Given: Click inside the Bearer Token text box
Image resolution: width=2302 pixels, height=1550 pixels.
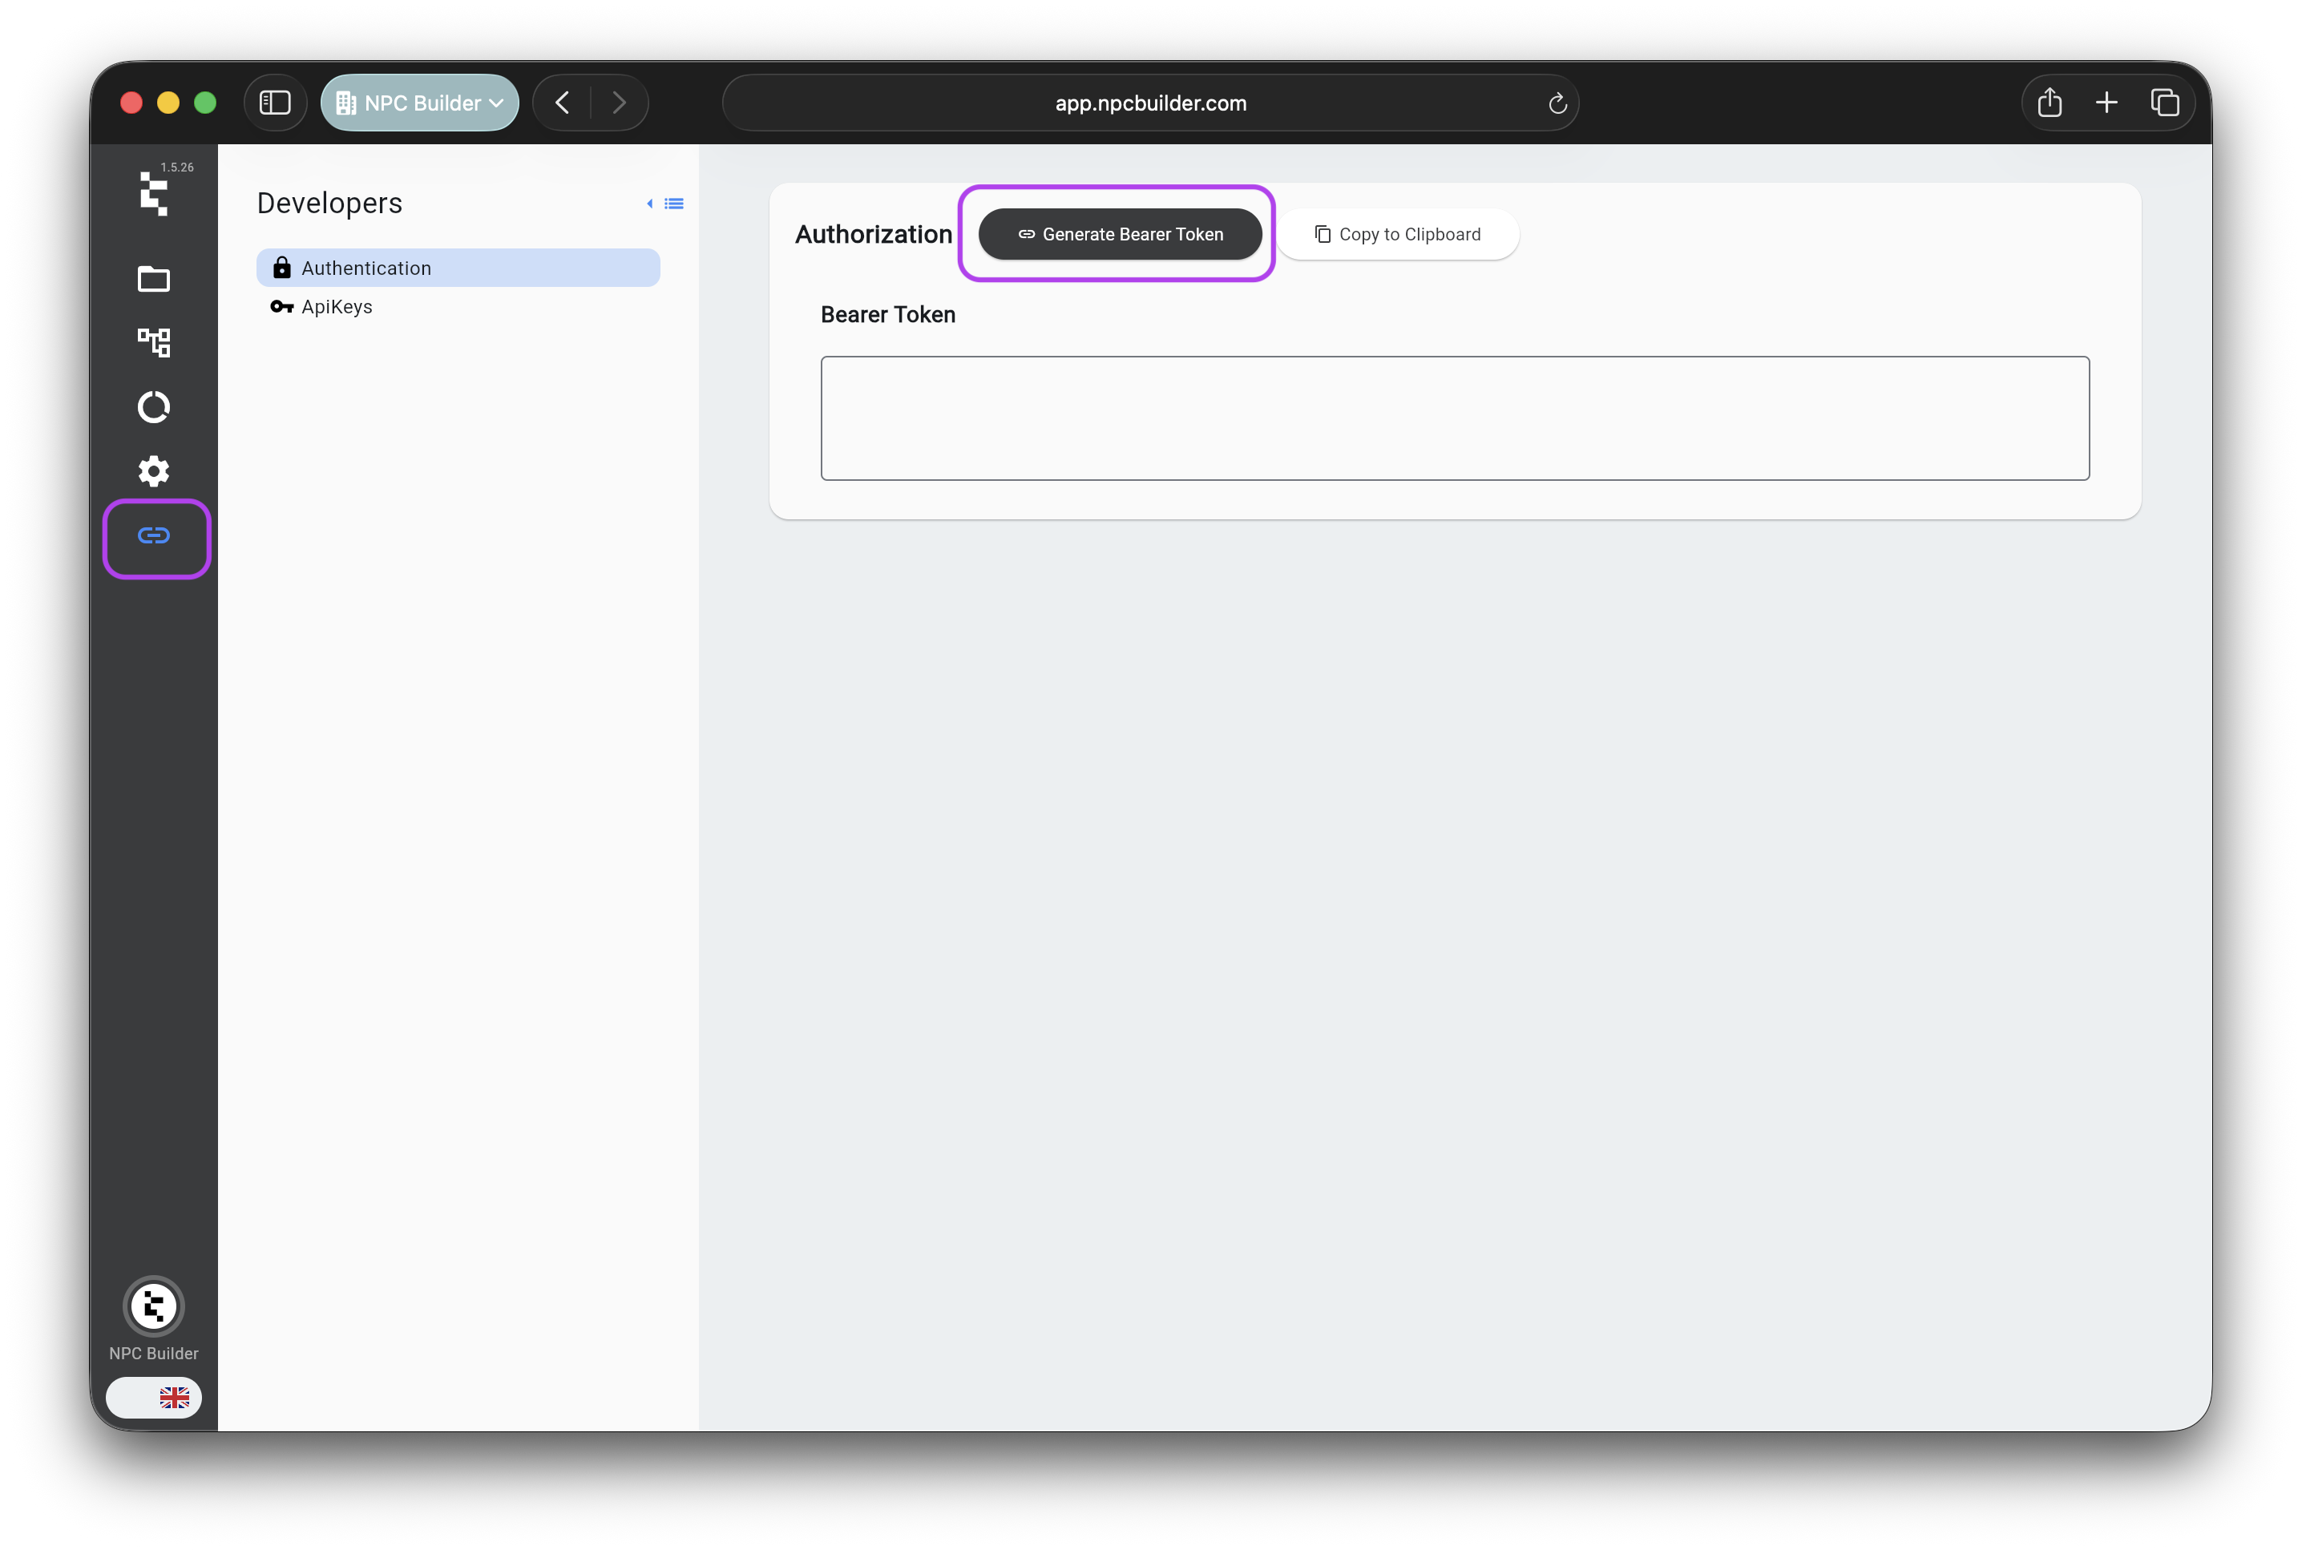Looking at the screenshot, I should 1454,418.
